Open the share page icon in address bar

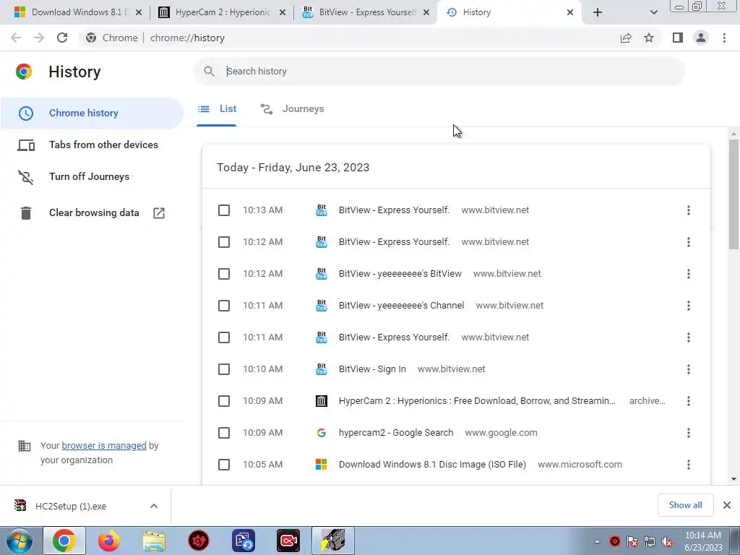click(626, 38)
